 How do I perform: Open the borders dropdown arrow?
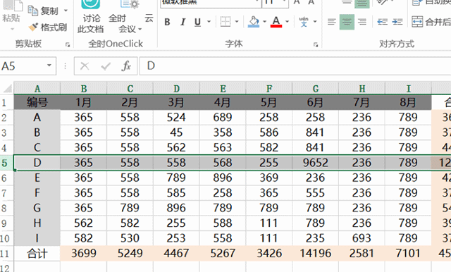click(237, 22)
